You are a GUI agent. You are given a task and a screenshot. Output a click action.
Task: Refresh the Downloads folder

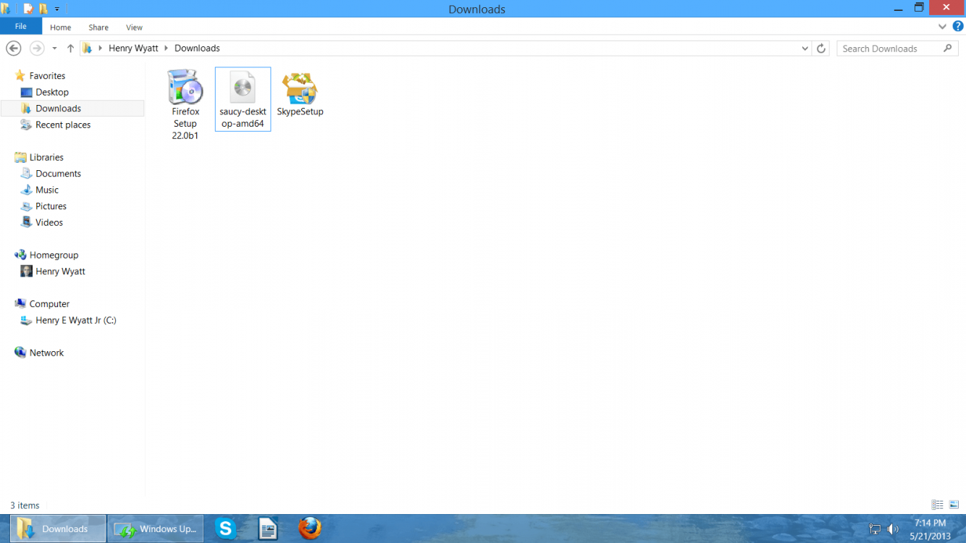pos(821,49)
